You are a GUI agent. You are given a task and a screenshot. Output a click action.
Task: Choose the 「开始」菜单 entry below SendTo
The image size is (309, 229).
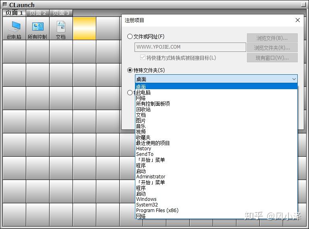click(x=216, y=160)
